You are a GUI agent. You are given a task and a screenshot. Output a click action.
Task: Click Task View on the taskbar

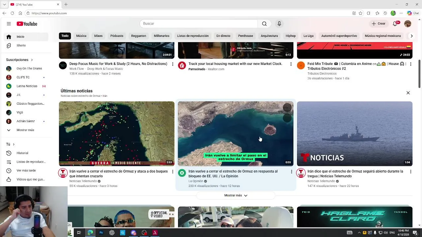tap(79, 233)
